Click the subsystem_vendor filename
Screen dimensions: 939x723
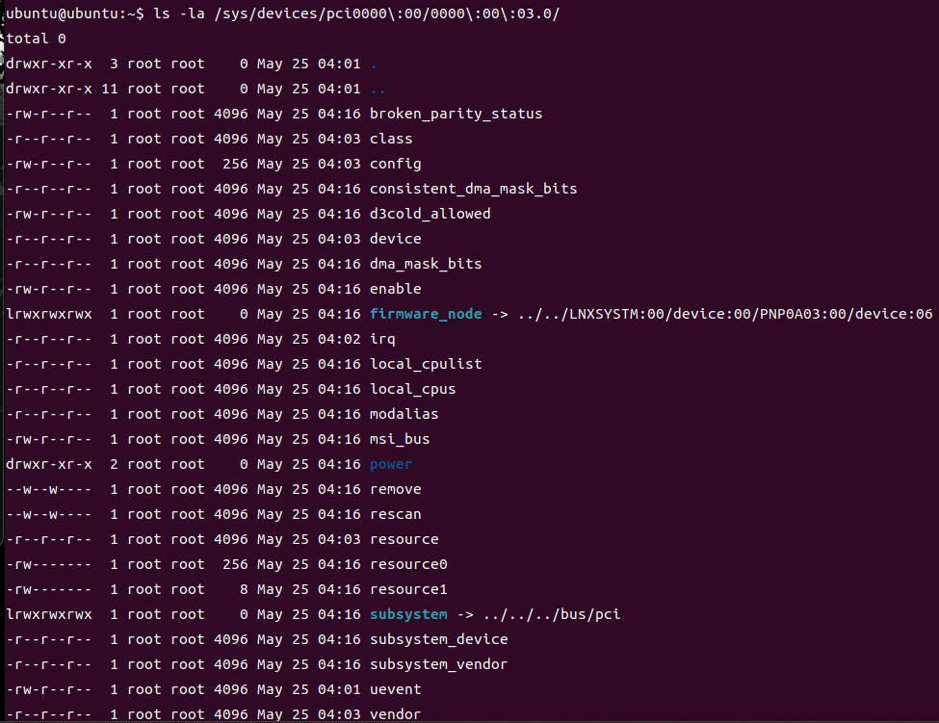tap(438, 664)
